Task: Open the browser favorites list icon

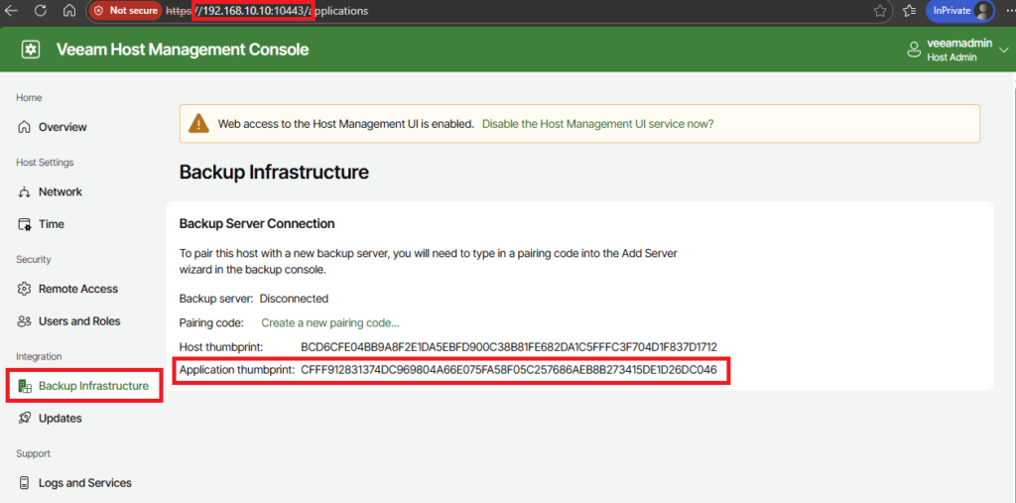Action: click(910, 11)
